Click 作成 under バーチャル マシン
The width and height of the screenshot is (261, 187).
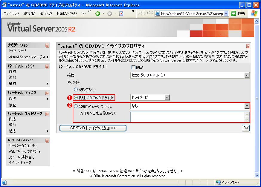coord(13,72)
